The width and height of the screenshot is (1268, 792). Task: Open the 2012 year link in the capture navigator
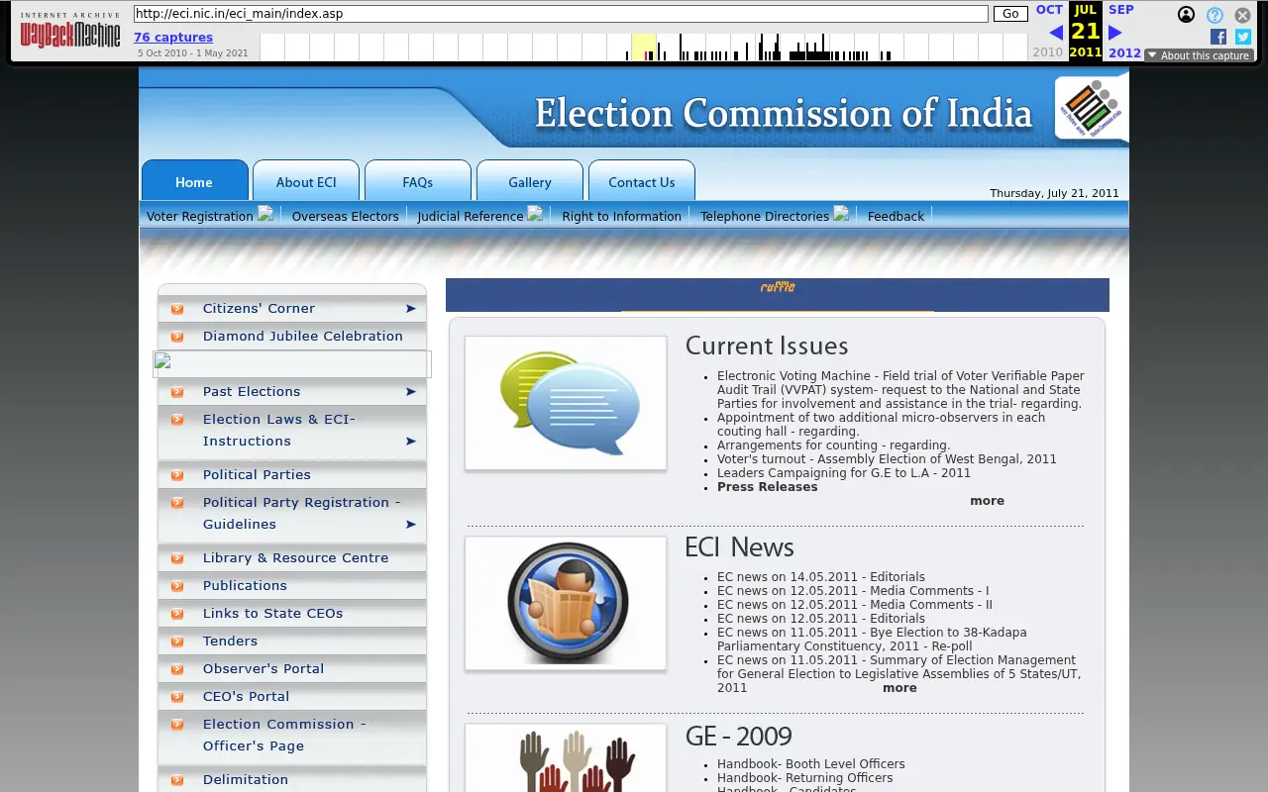pos(1124,52)
